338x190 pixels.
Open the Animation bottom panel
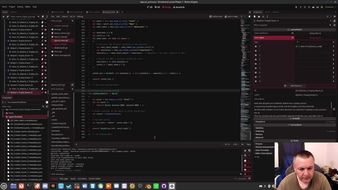(82, 179)
